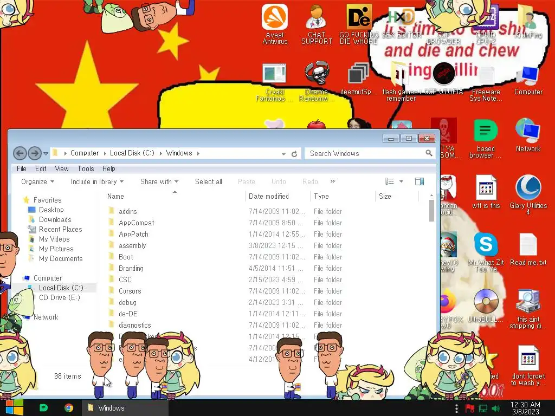Open the wtf is this desktop file

(486, 192)
